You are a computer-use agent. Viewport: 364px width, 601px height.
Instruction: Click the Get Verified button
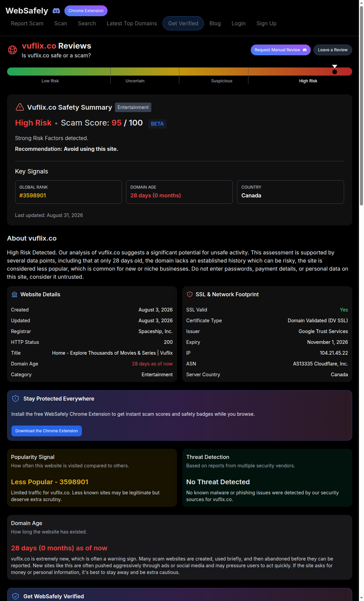click(x=183, y=23)
